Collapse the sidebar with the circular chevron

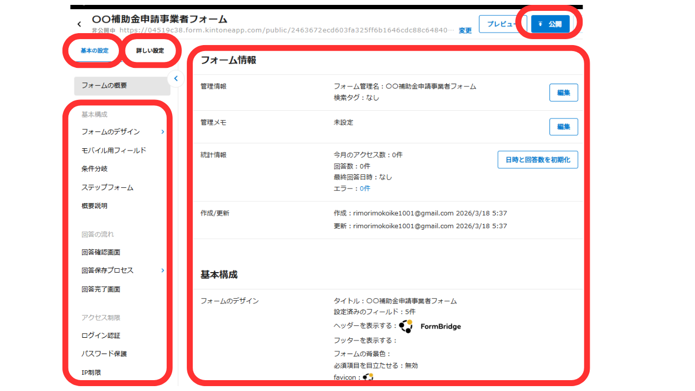[x=175, y=78]
